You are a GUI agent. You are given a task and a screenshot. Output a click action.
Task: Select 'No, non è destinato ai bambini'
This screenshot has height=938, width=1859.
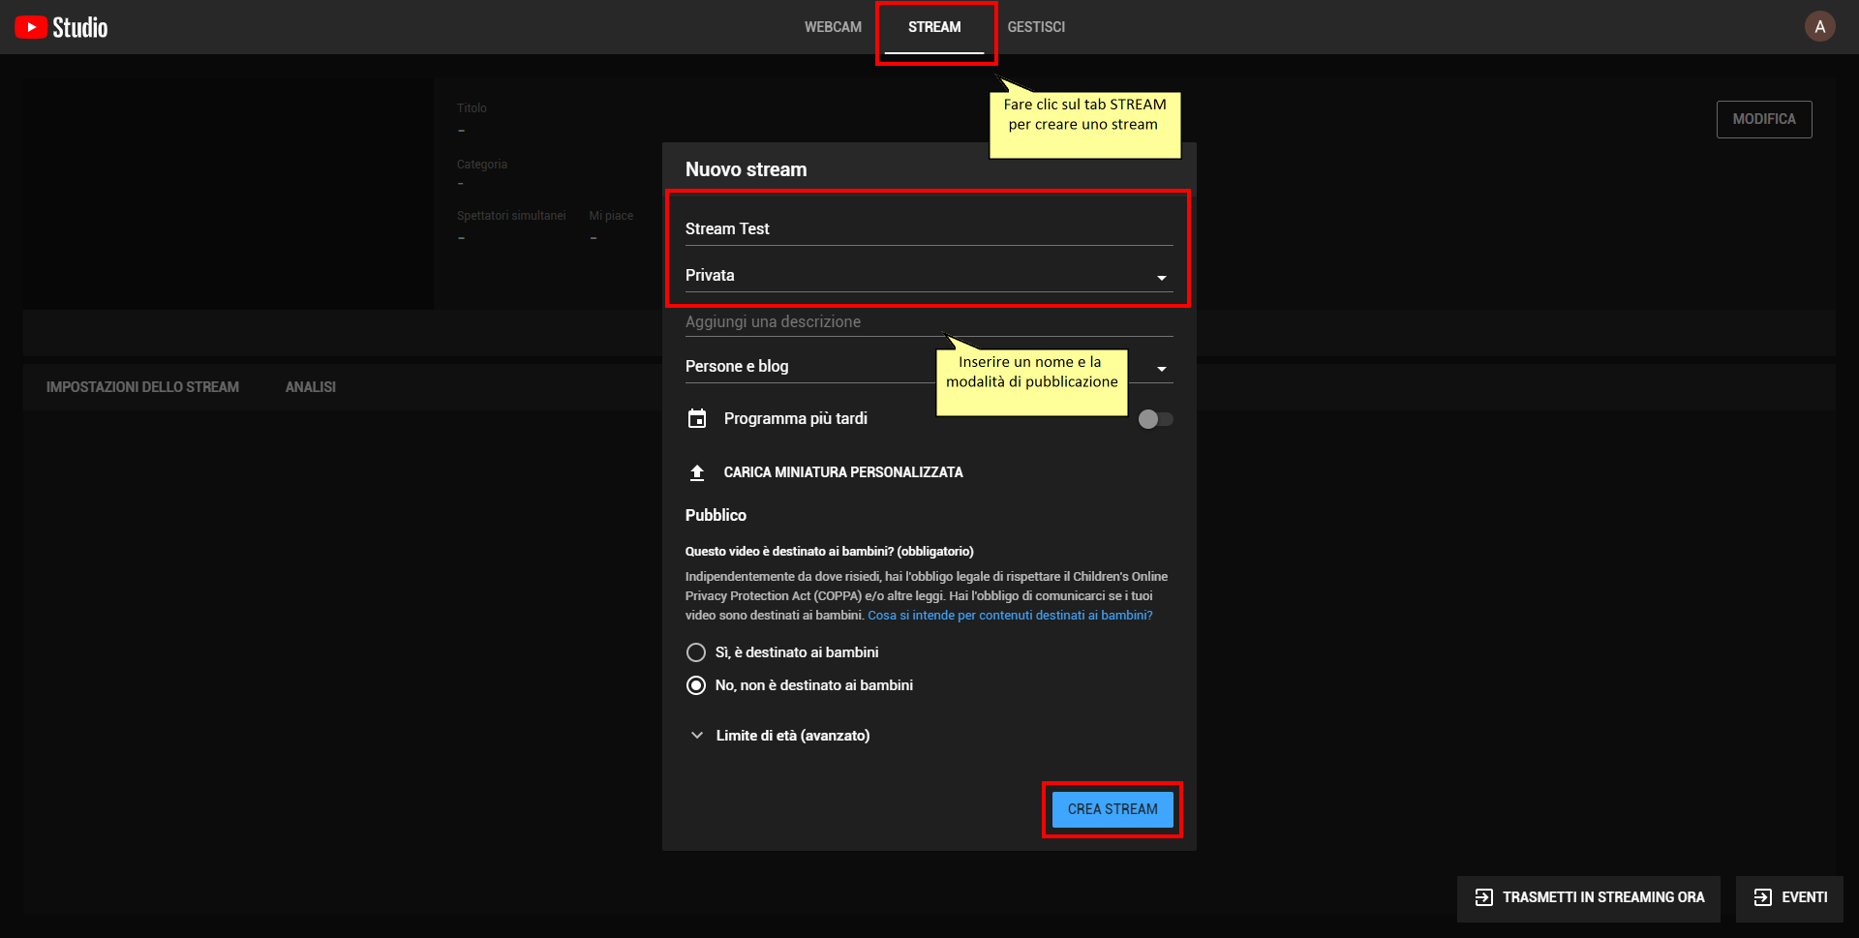click(696, 685)
